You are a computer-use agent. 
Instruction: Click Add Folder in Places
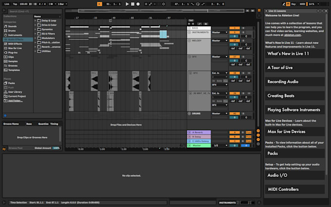[x=15, y=101]
